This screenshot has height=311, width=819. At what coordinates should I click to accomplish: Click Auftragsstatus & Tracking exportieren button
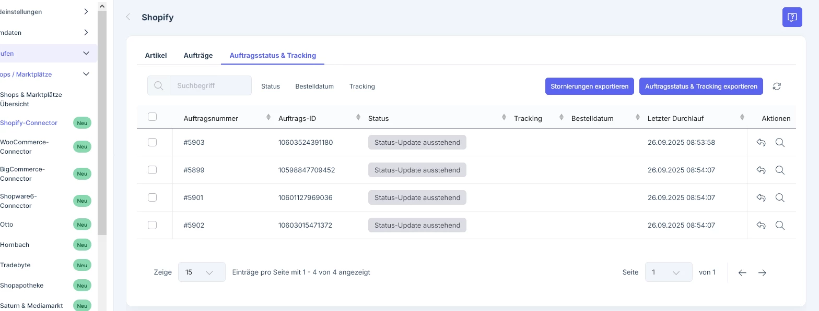tap(701, 86)
